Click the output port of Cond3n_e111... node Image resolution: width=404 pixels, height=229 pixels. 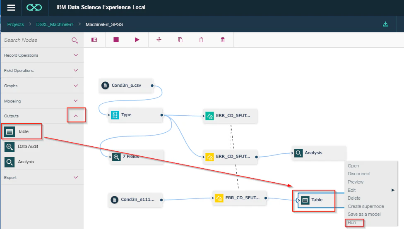coord(161,200)
